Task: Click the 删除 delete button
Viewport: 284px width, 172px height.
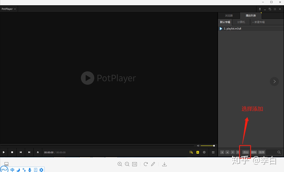Action: [254, 152]
